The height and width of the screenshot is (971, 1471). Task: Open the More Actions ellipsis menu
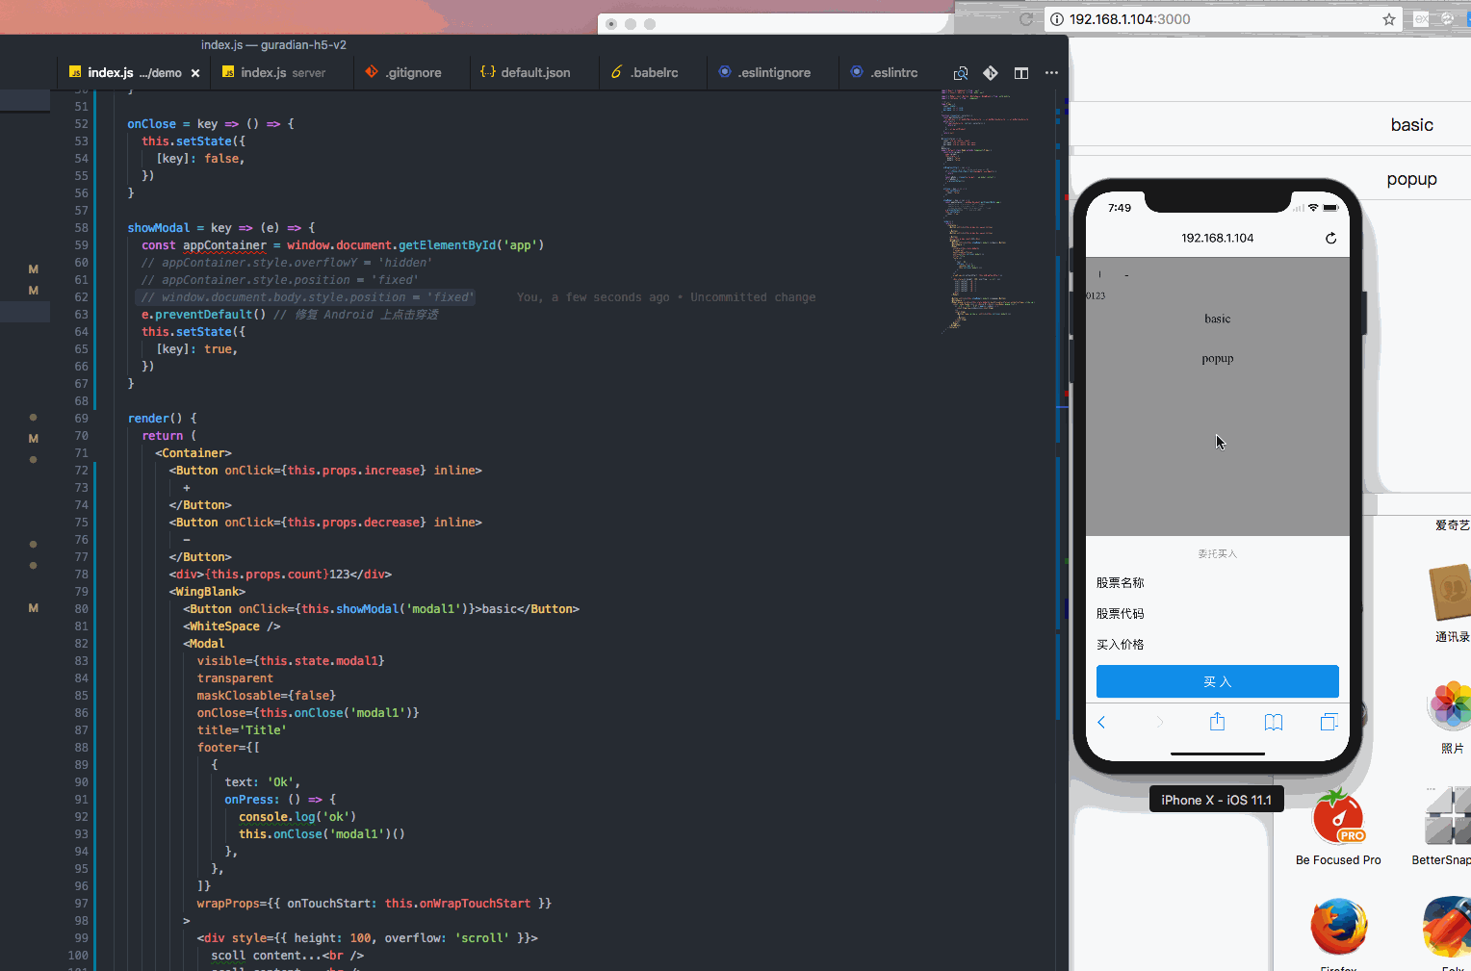coord(1051,72)
